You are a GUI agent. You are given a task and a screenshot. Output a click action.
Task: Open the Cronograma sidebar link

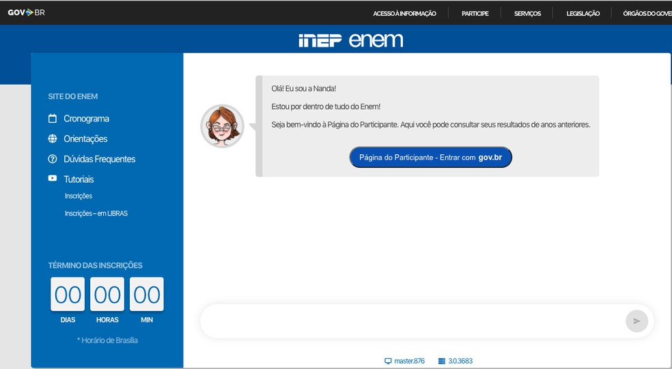pyautogui.click(x=86, y=119)
